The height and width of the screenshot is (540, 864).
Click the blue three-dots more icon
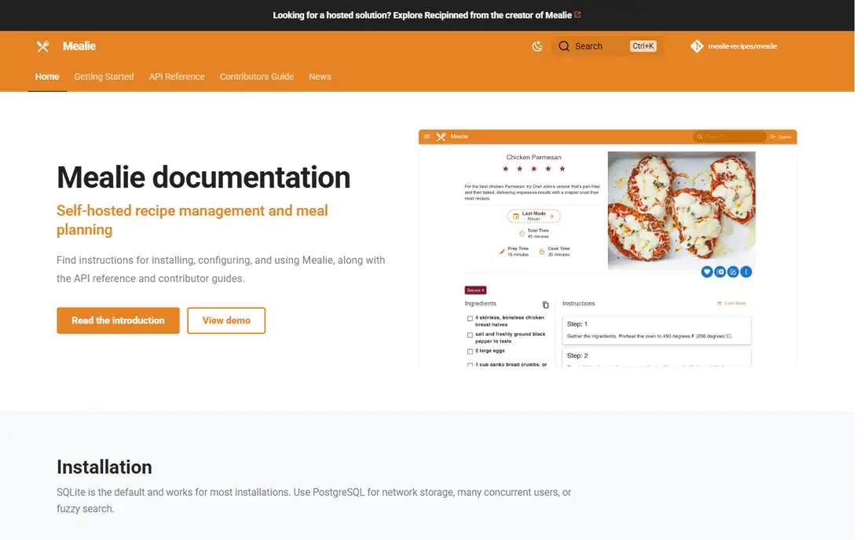pos(746,272)
